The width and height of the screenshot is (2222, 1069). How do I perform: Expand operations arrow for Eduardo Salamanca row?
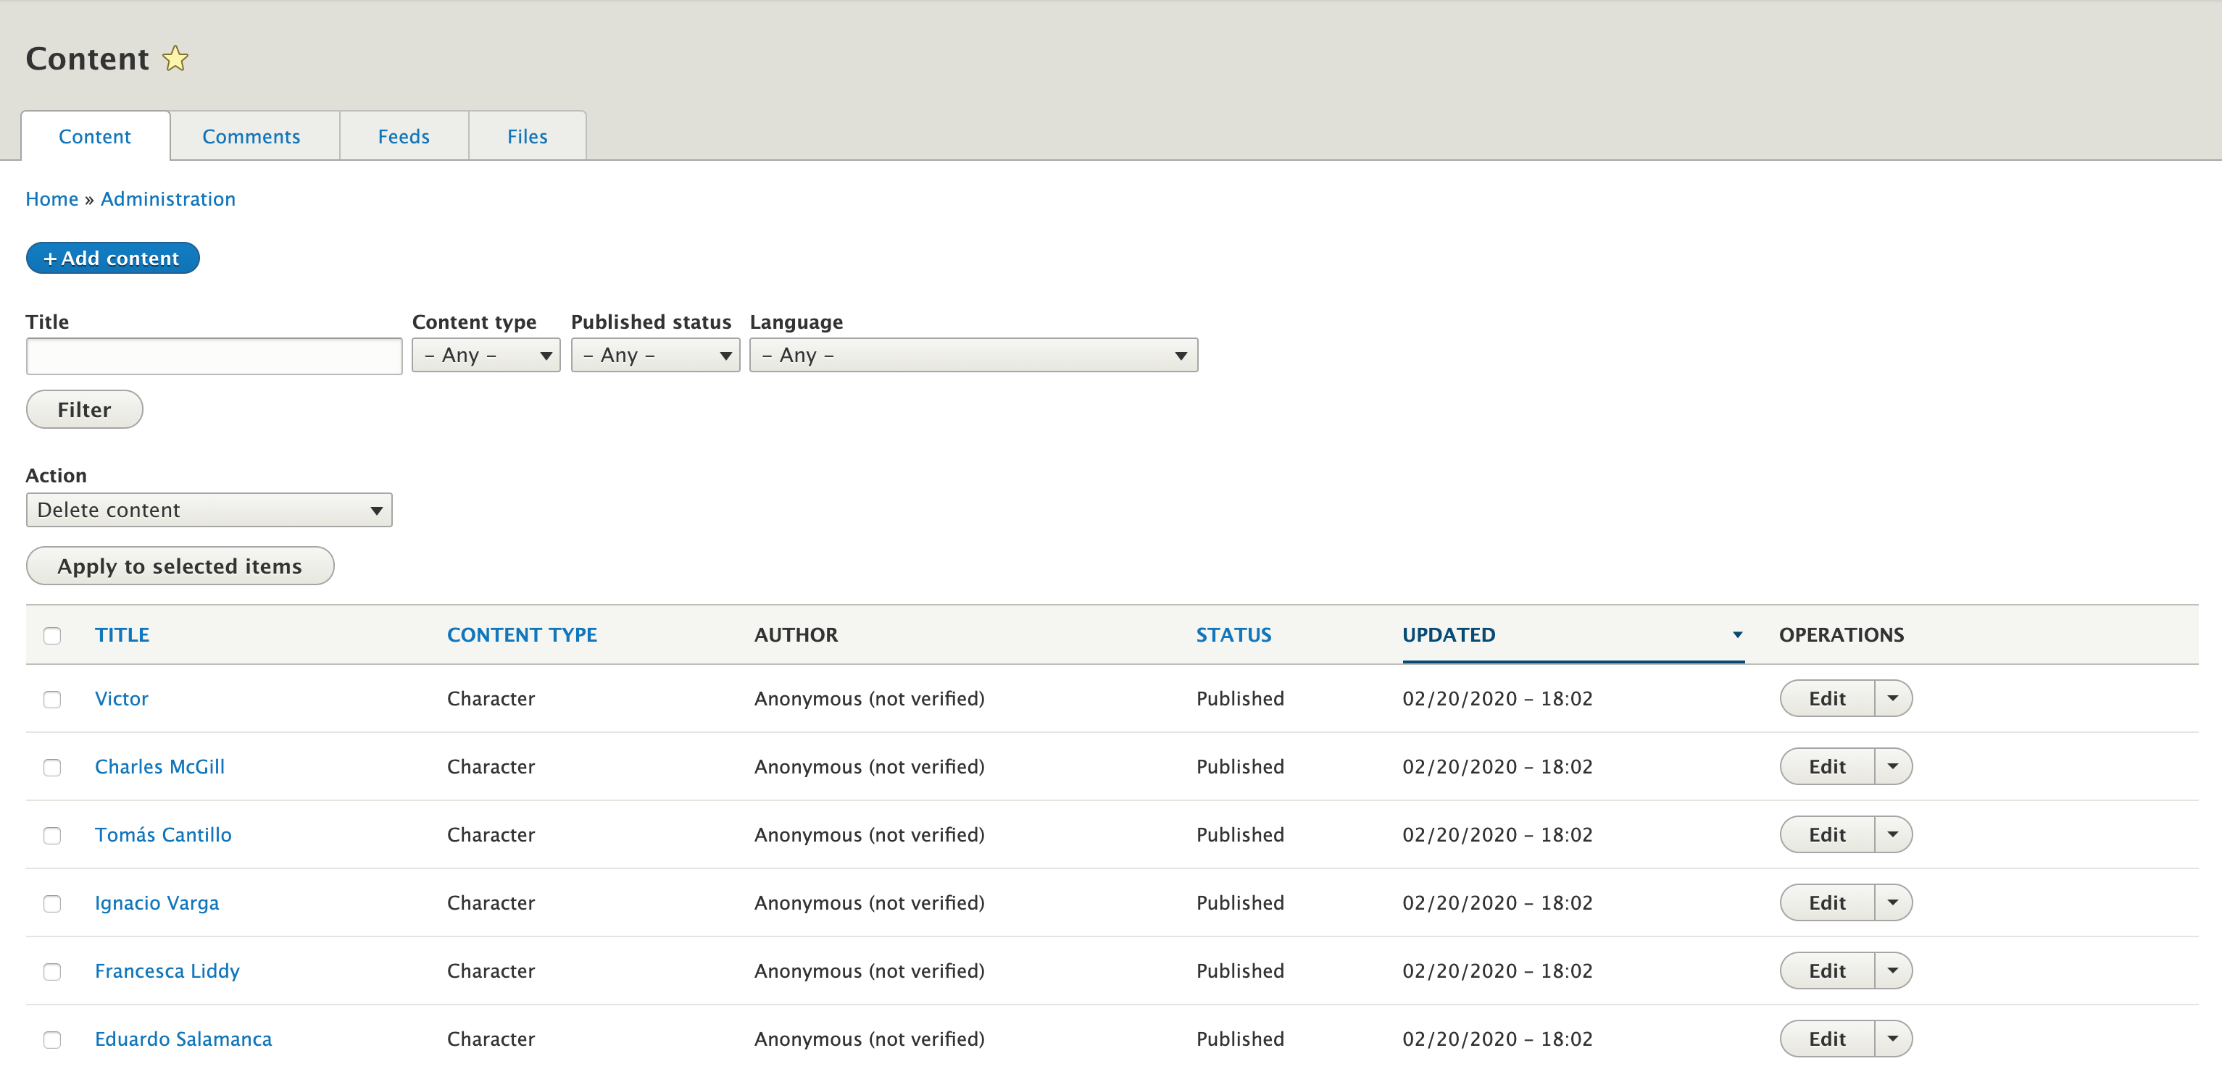(1892, 1039)
